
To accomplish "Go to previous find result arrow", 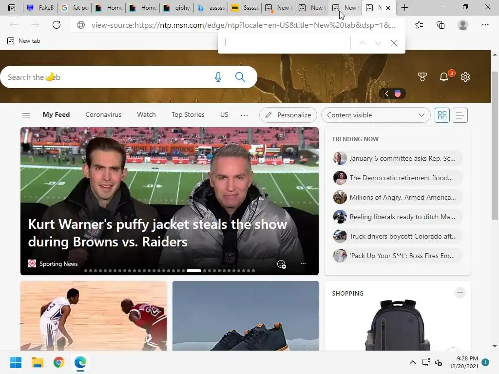I will [x=362, y=43].
